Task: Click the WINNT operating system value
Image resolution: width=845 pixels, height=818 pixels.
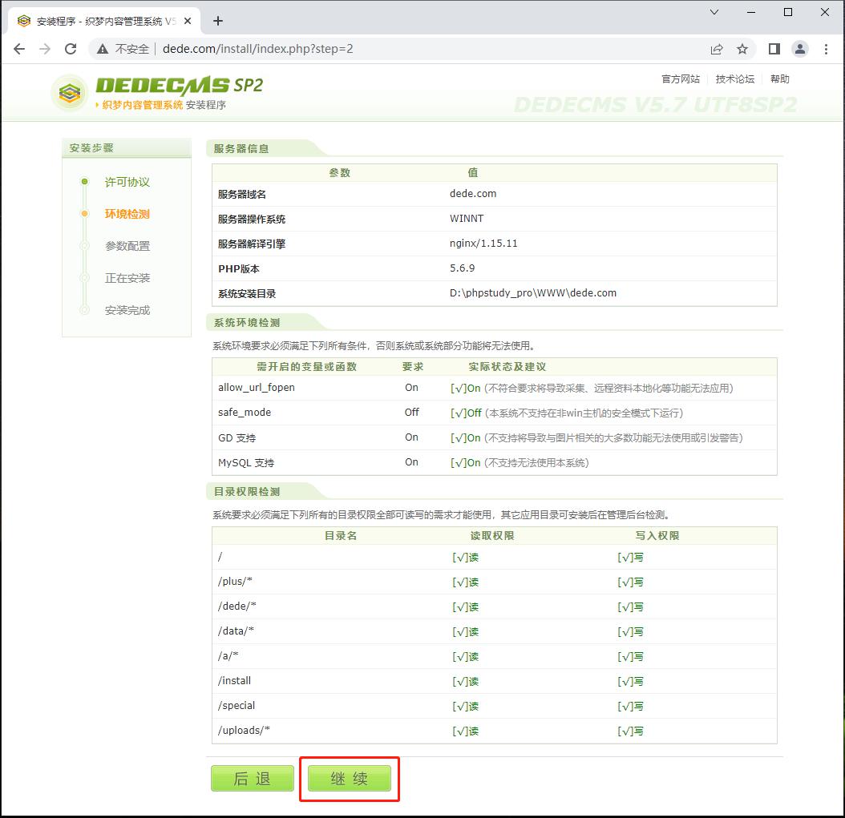Action: click(x=466, y=219)
